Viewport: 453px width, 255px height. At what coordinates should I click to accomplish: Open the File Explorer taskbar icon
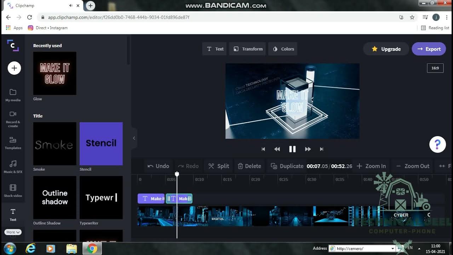(71, 249)
